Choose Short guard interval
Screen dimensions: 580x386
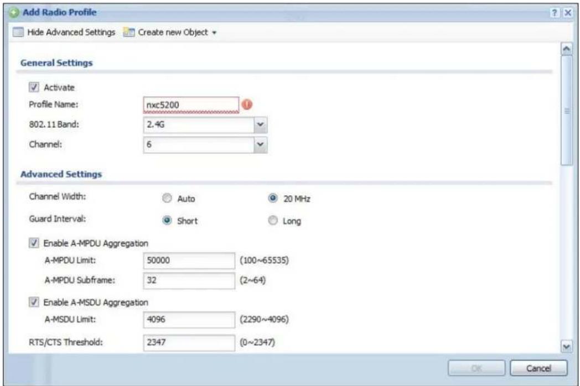click(167, 220)
